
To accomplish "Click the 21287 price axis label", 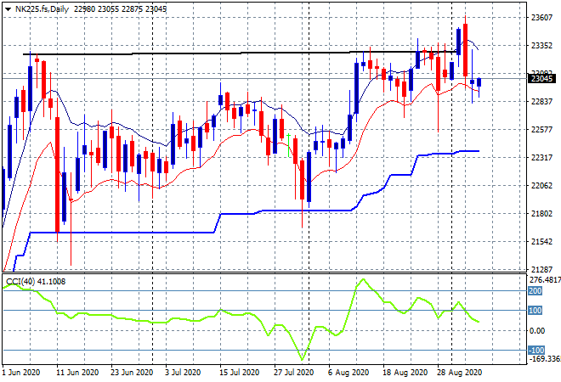I will click(542, 269).
